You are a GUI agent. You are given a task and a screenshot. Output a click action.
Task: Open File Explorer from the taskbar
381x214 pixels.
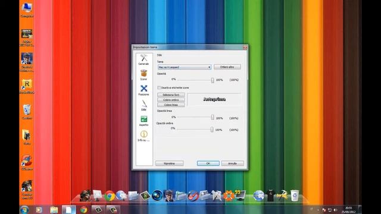click(54, 210)
